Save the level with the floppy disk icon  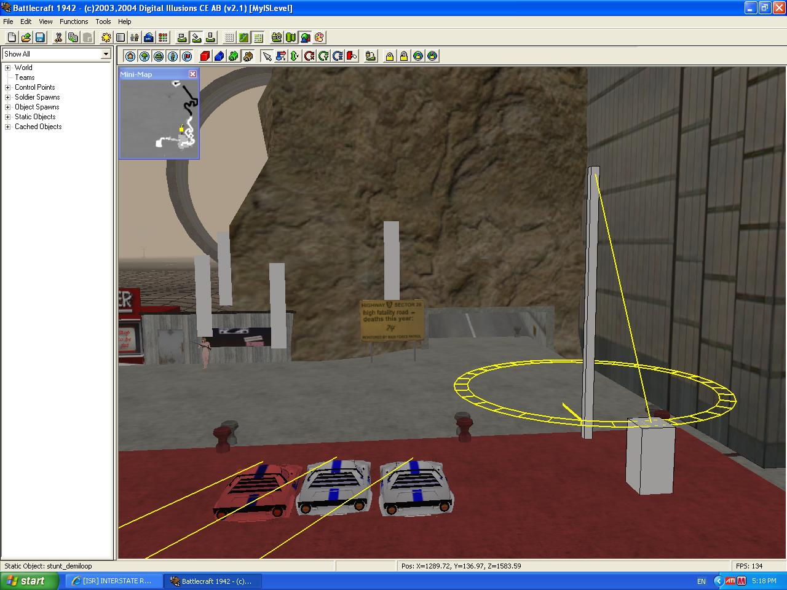click(40, 37)
